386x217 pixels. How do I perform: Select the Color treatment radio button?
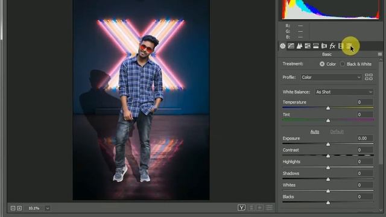322,64
